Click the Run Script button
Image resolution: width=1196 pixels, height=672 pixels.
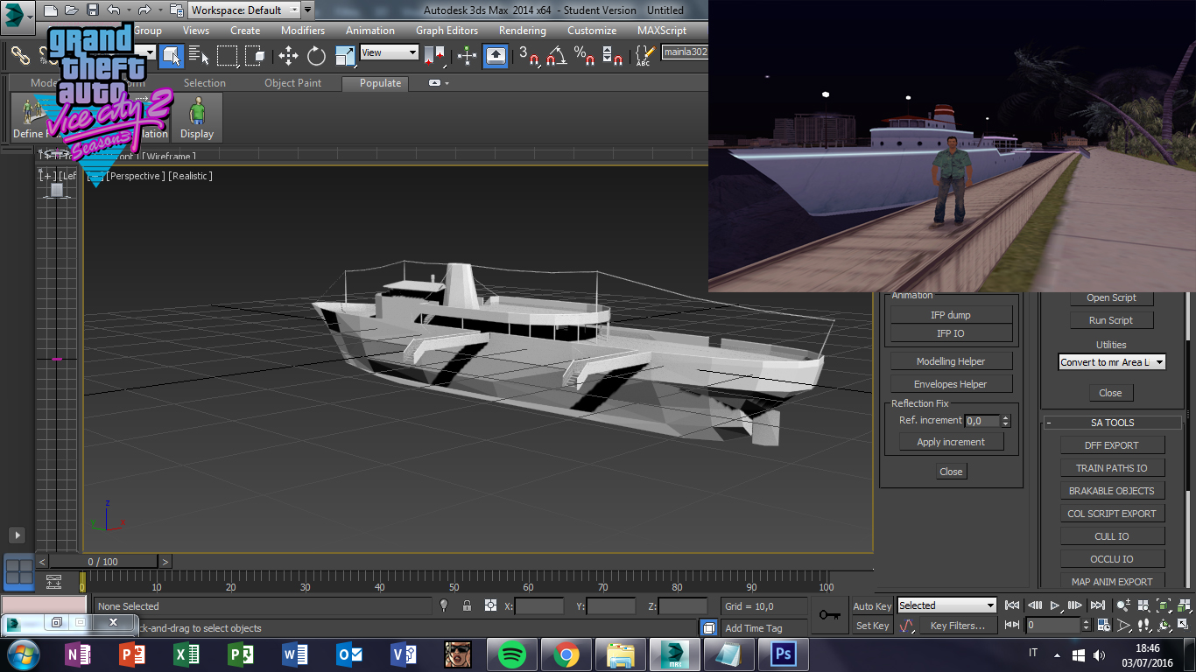pyautogui.click(x=1111, y=320)
